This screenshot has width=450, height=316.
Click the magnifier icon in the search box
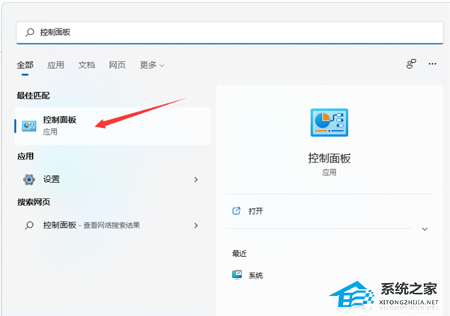(x=30, y=33)
